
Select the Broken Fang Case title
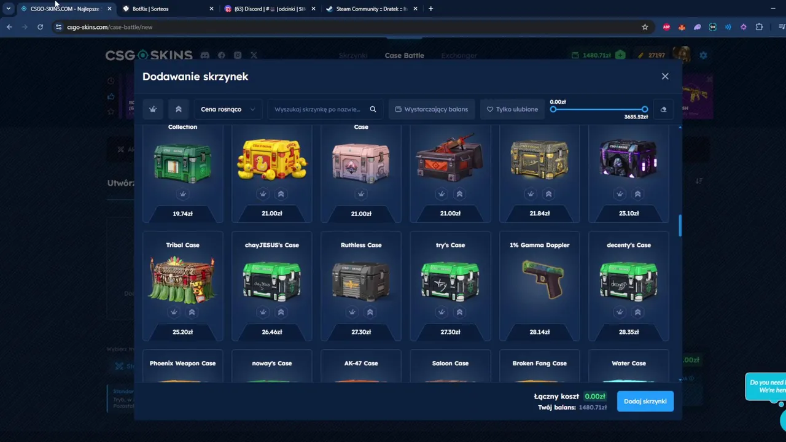pyautogui.click(x=539, y=363)
